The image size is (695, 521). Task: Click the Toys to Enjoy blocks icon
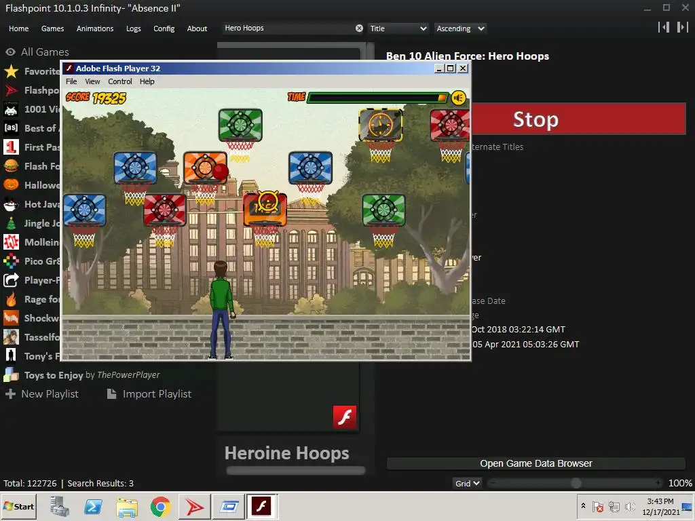[11, 374]
